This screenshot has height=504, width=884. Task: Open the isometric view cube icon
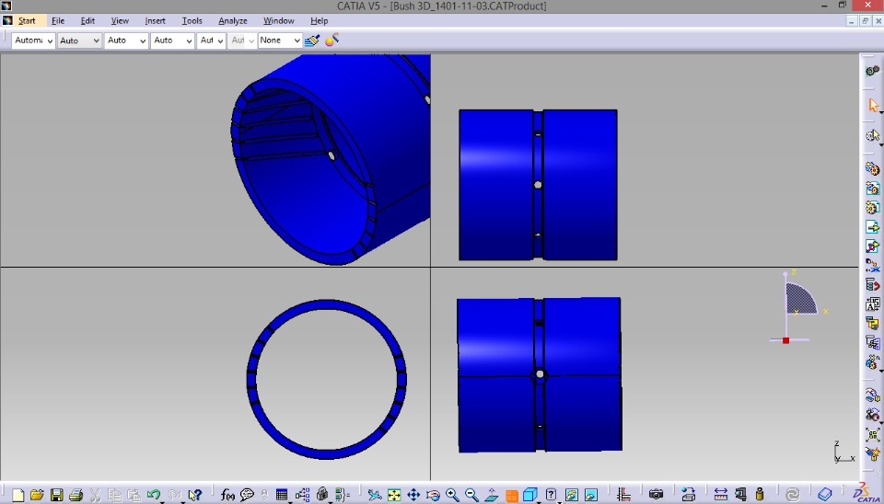530,495
